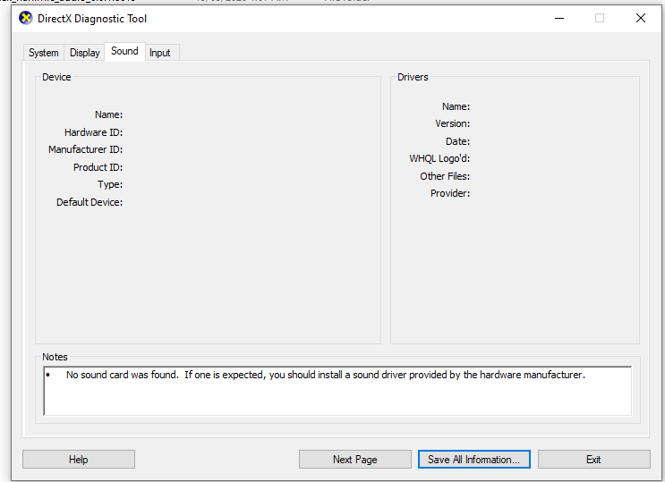Click the Notes text box
The image size is (665, 482).
tap(337, 391)
